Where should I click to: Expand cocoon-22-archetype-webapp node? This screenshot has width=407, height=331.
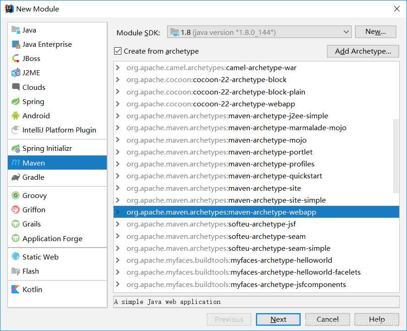(x=118, y=104)
